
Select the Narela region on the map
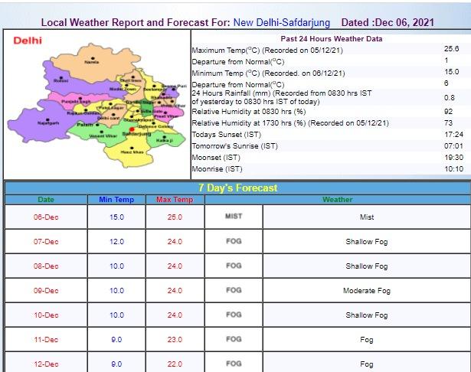pyautogui.click(x=92, y=63)
